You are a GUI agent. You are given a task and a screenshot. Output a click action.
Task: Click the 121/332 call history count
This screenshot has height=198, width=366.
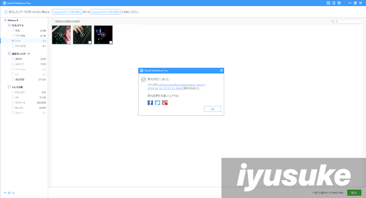pos(42,79)
